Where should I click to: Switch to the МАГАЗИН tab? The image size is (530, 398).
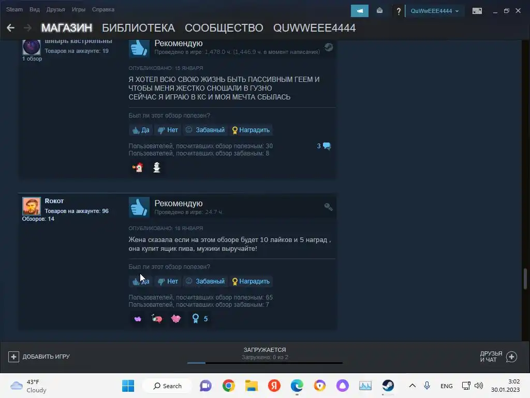click(x=67, y=28)
